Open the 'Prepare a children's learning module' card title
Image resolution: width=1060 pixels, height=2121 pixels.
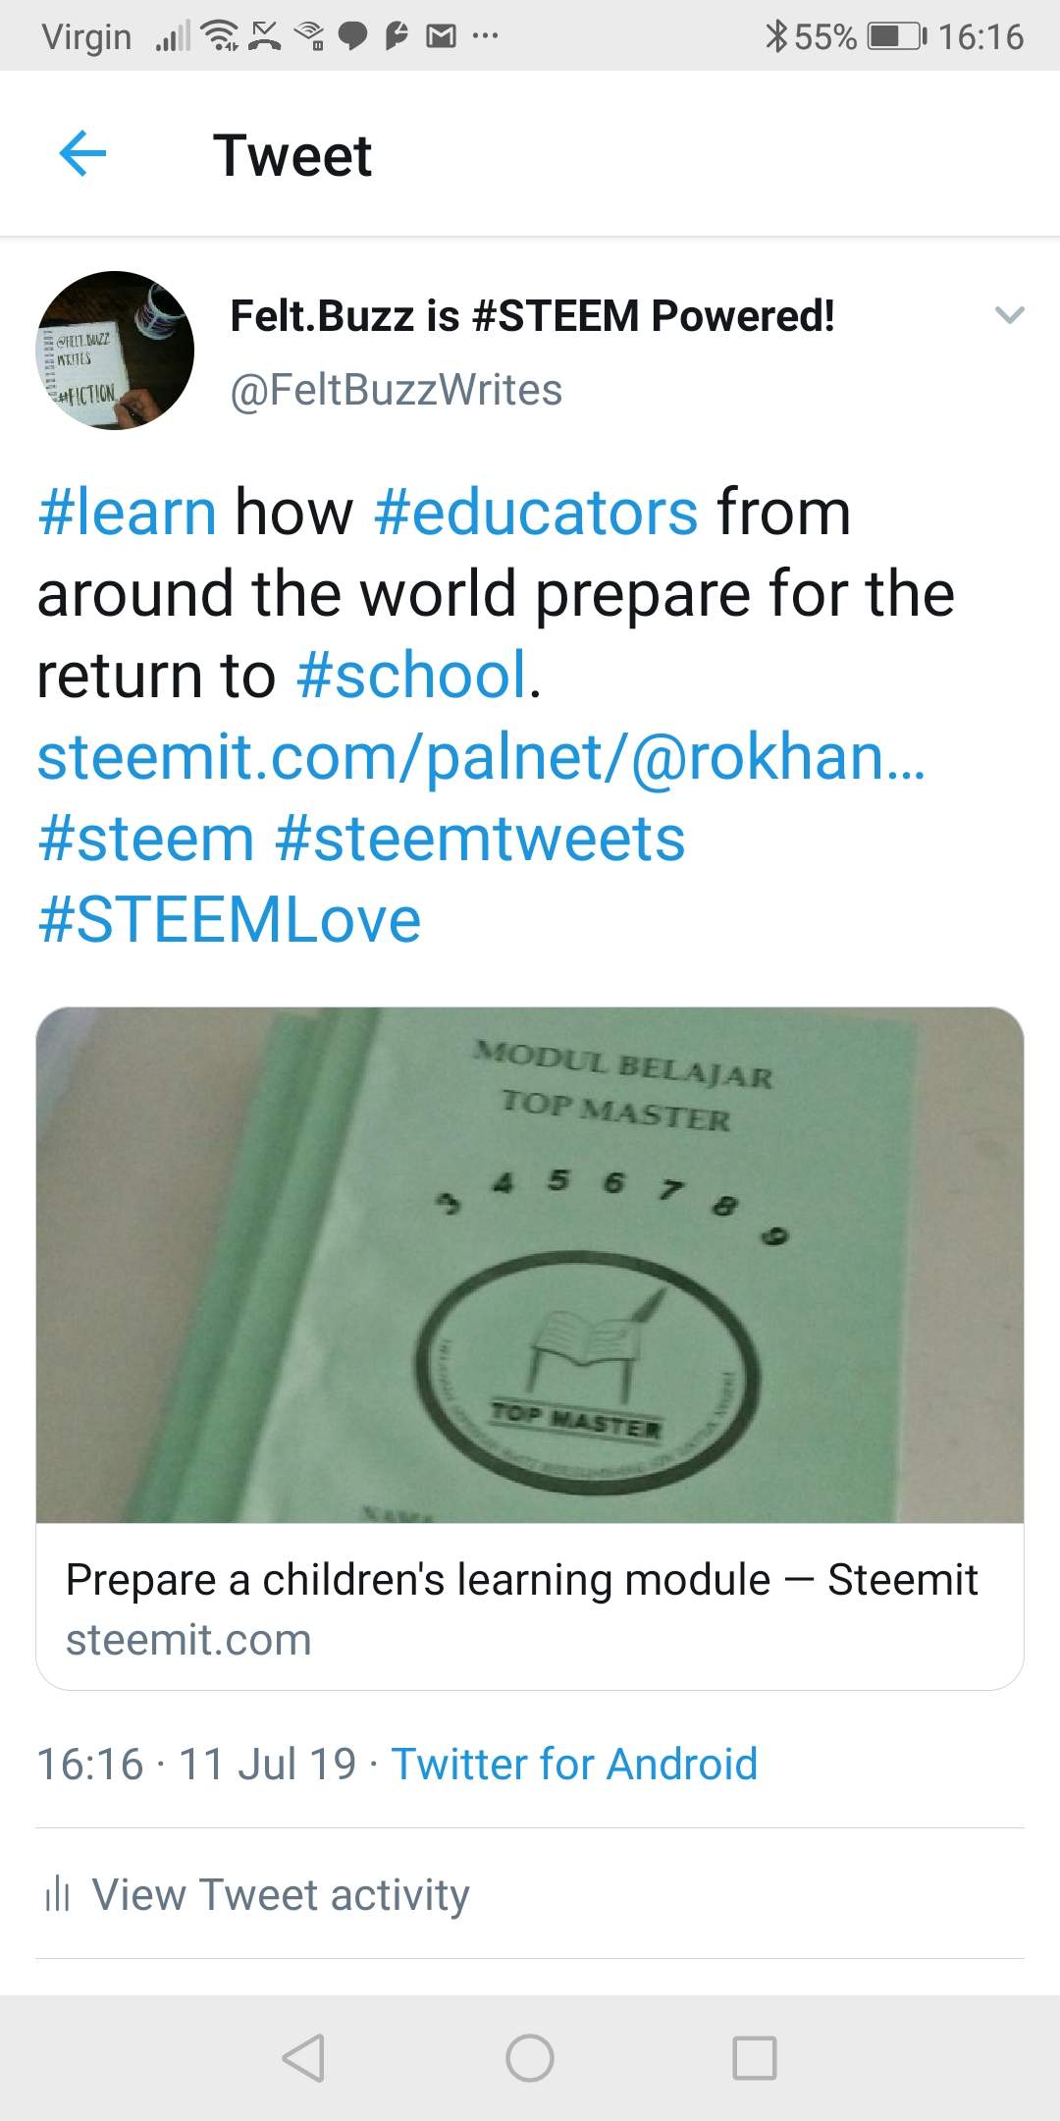click(x=521, y=1580)
